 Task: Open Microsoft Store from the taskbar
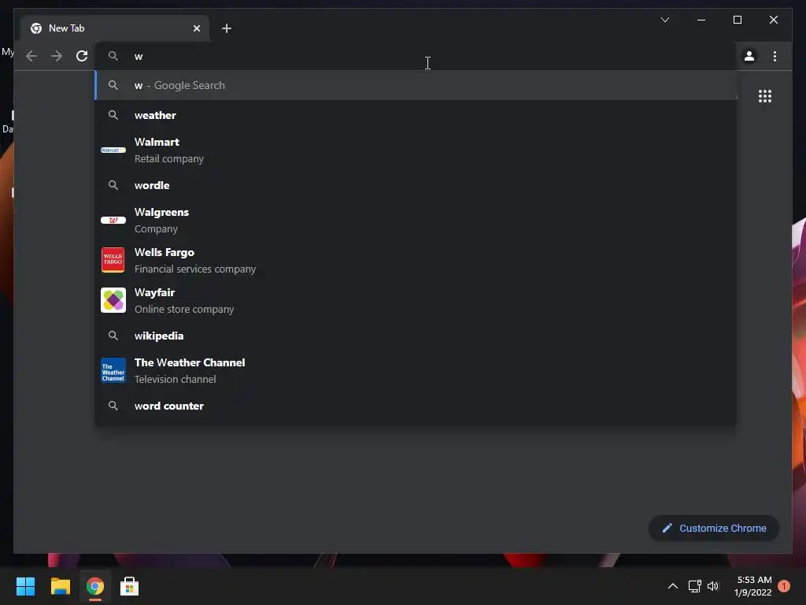tap(130, 586)
